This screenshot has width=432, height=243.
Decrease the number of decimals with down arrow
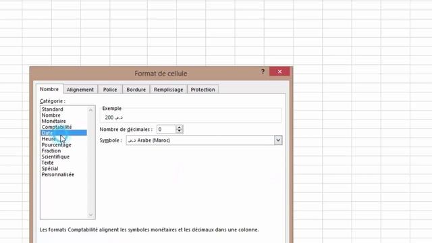(x=180, y=131)
